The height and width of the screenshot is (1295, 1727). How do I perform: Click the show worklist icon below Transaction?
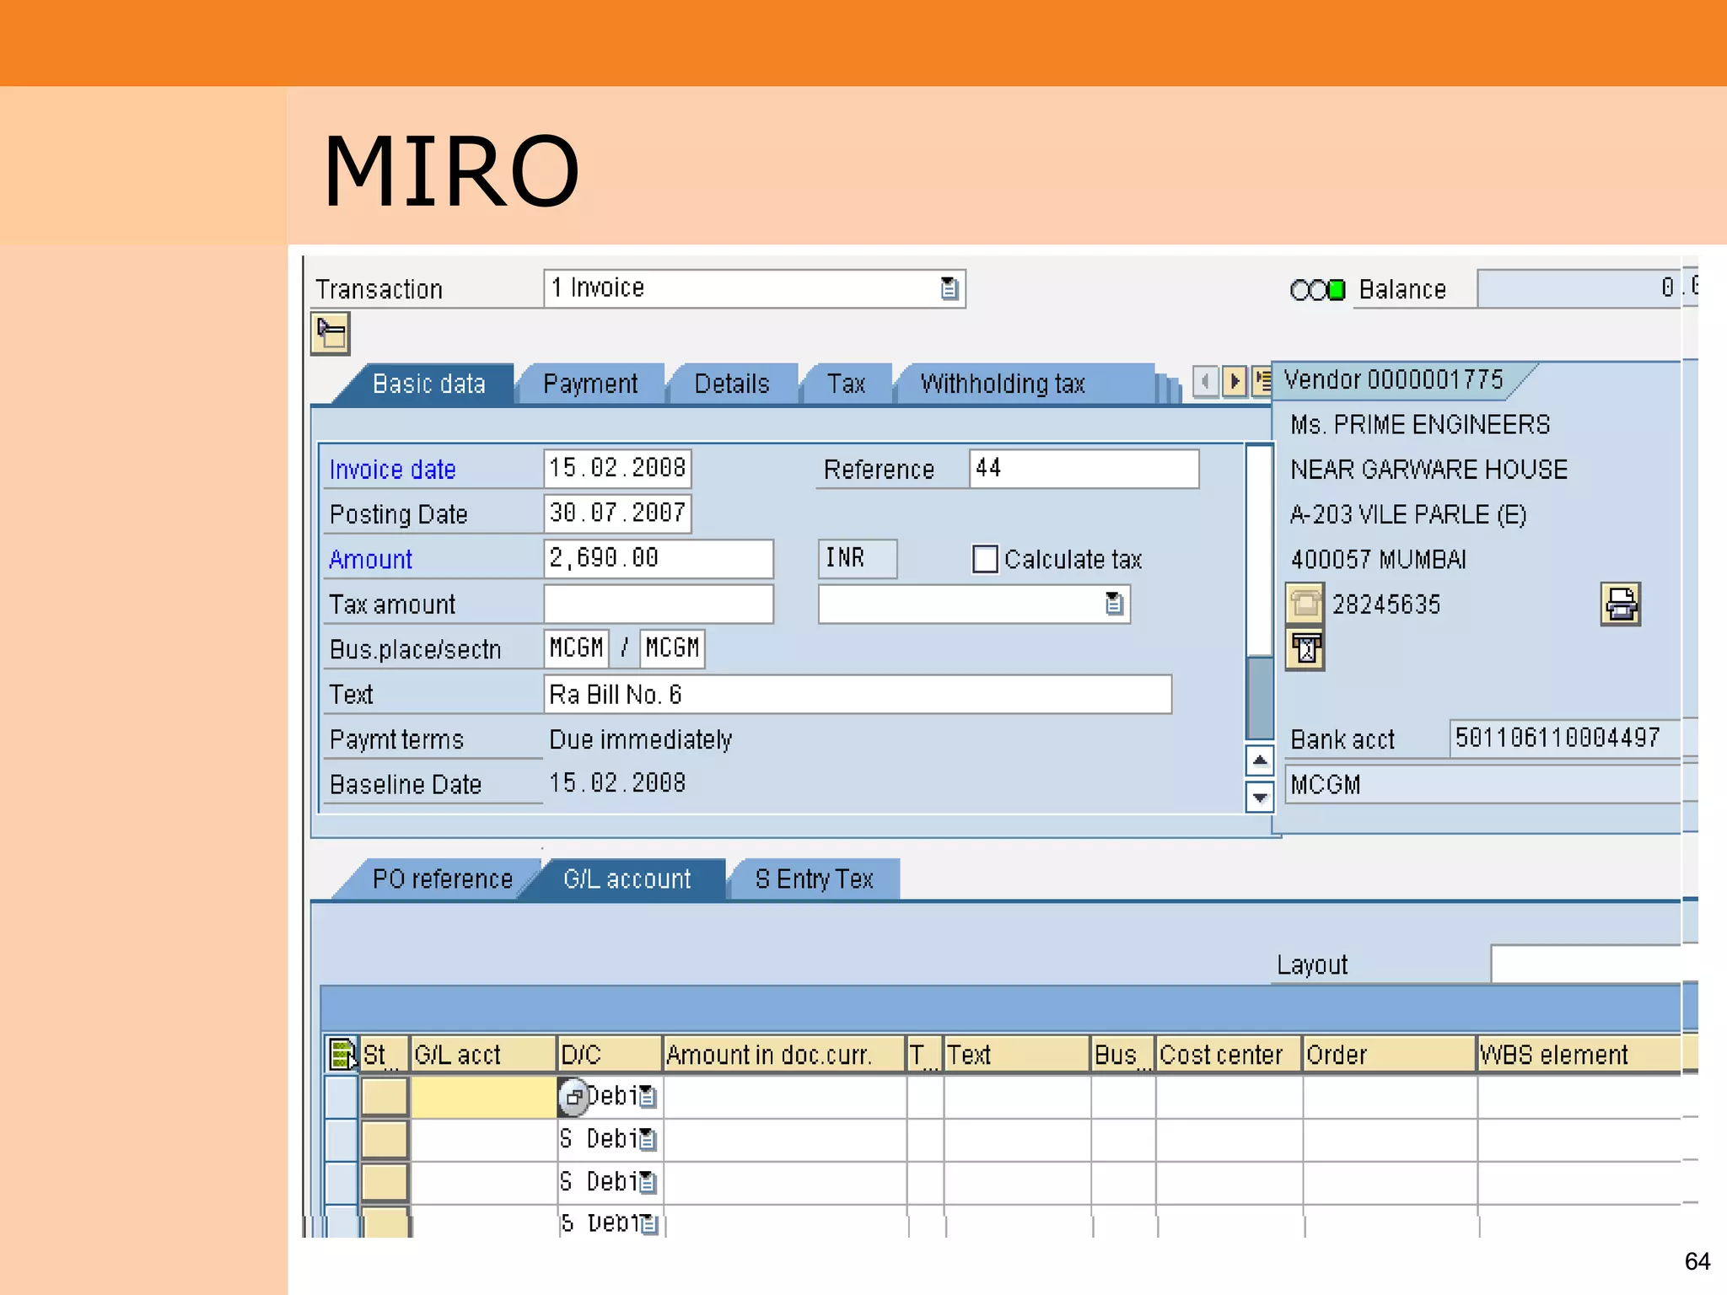click(330, 334)
